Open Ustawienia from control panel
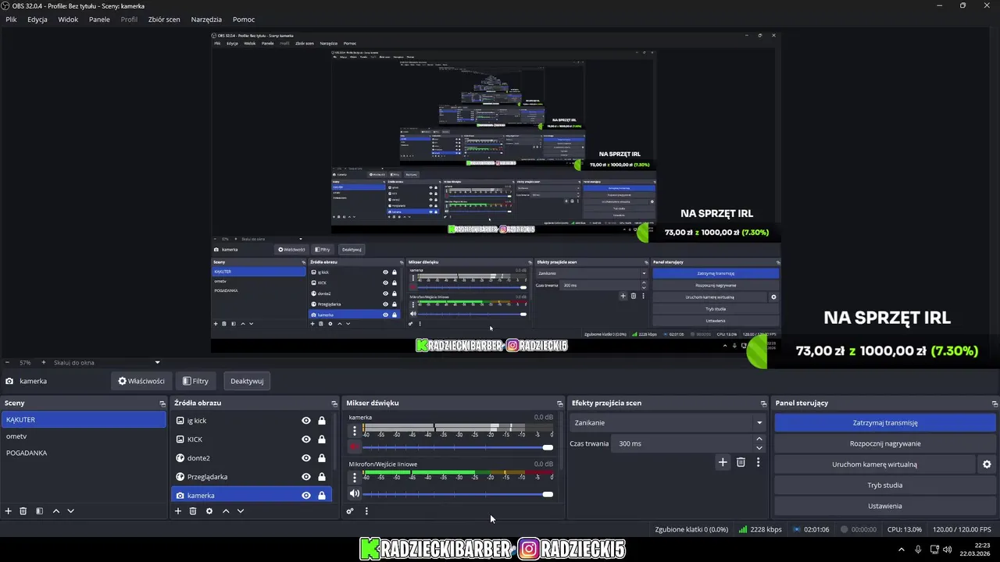 point(885,506)
